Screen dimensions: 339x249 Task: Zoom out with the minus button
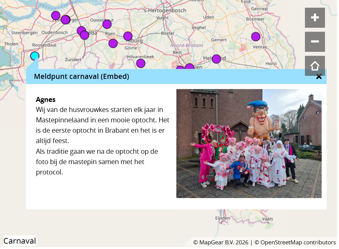coord(315,42)
